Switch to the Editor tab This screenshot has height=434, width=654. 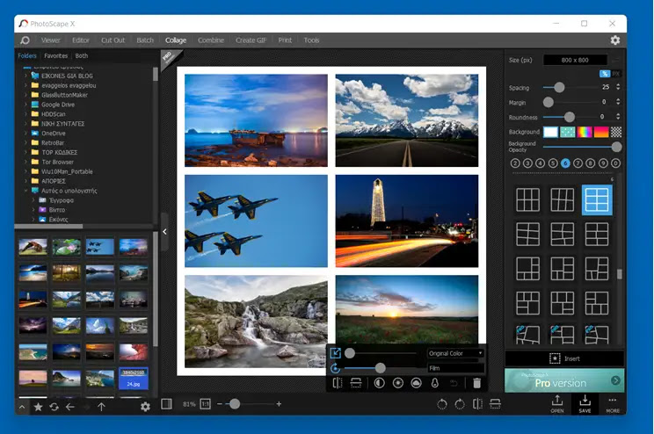[81, 40]
